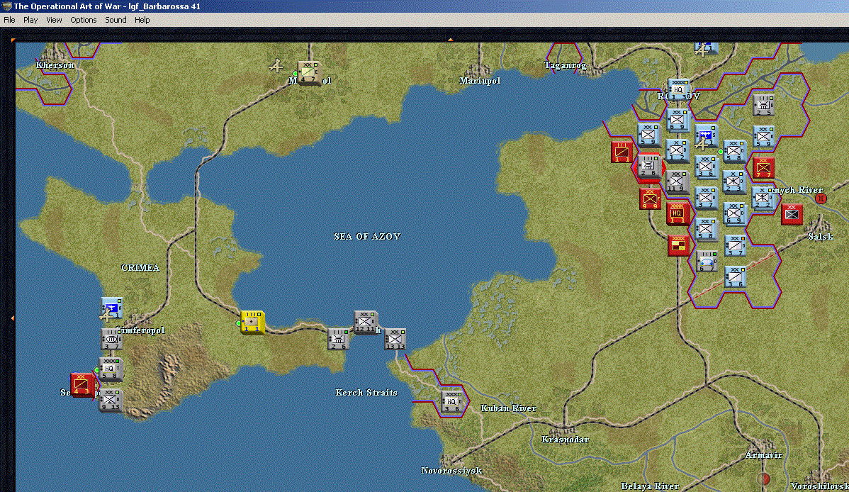
Task: Click the red circle marker on Manych River
Action: (x=821, y=199)
